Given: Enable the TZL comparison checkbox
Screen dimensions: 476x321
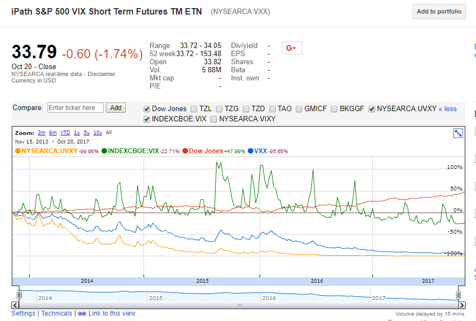Looking at the screenshot, I should click(194, 109).
